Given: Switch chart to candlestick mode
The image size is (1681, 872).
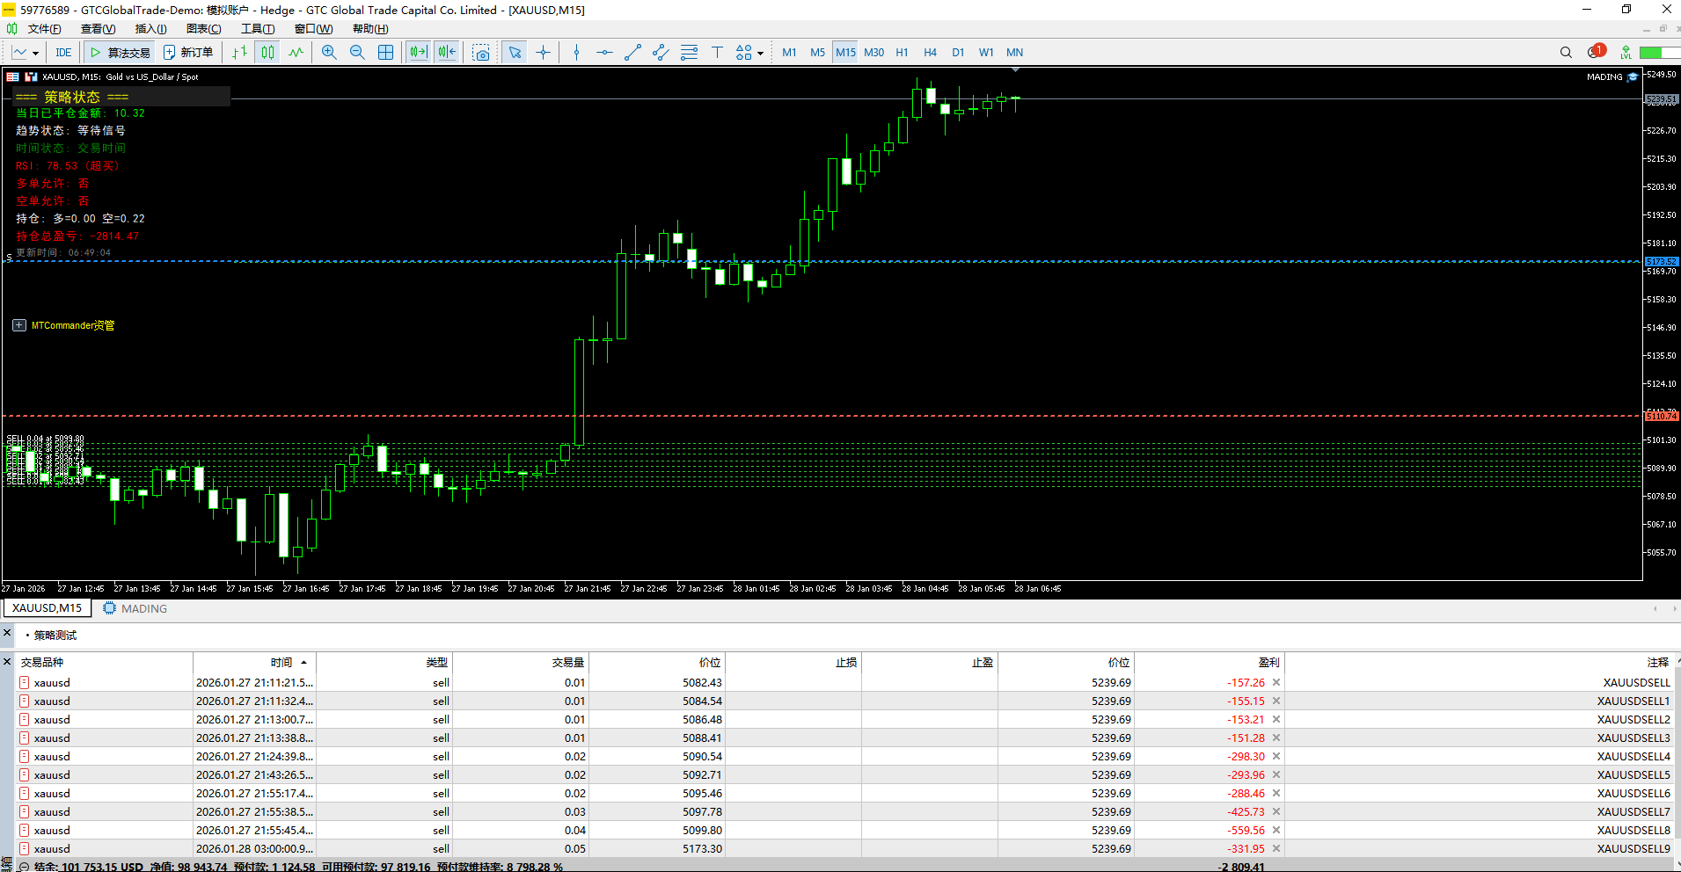Looking at the screenshot, I should [x=267, y=53].
